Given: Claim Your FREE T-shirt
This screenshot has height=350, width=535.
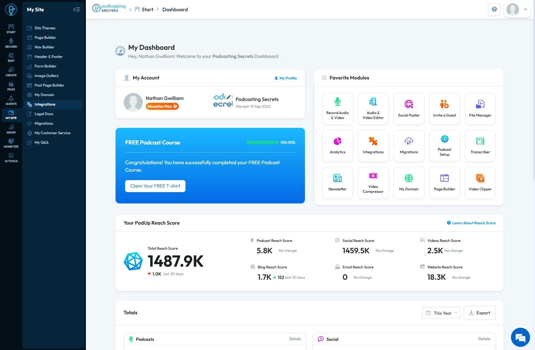Looking at the screenshot, I should click(x=155, y=186).
